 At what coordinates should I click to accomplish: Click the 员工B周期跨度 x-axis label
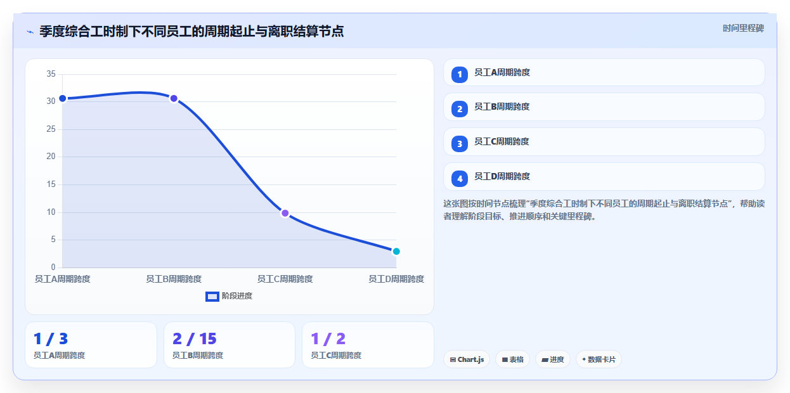pyautogui.click(x=174, y=279)
